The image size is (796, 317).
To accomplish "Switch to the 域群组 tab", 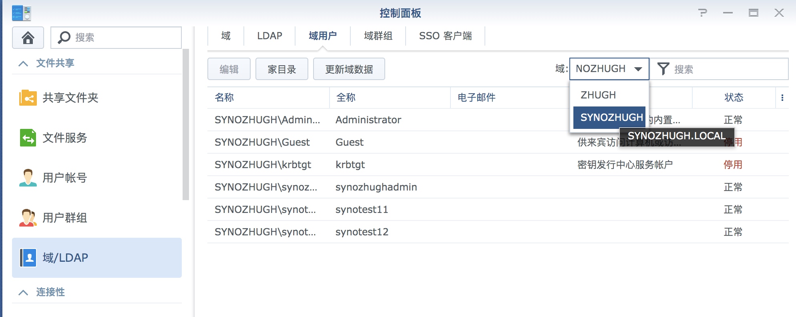I will 378,36.
